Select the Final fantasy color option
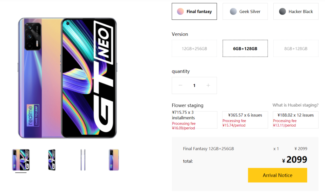325x193 pixels. pyautogui.click(x=194, y=11)
